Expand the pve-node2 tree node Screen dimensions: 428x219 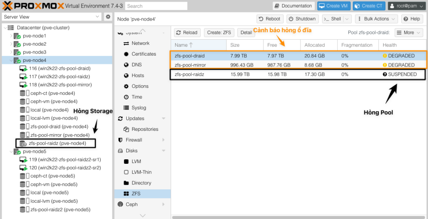11,44
